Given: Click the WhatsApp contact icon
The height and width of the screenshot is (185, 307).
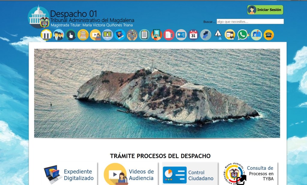Looking at the screenshot, I should pyautogui.click(x=243, y=35).
